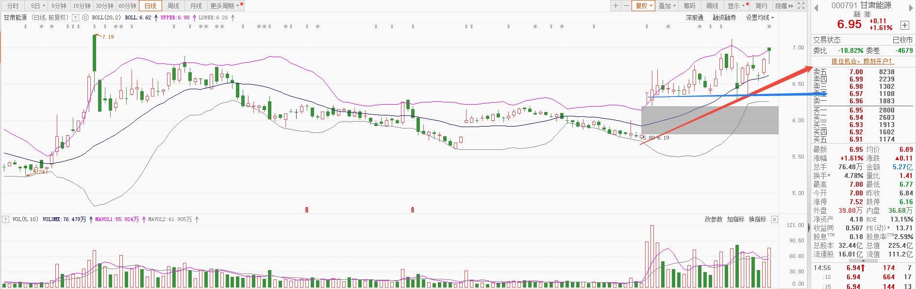Click 改参数 to modify parameters

714,220
